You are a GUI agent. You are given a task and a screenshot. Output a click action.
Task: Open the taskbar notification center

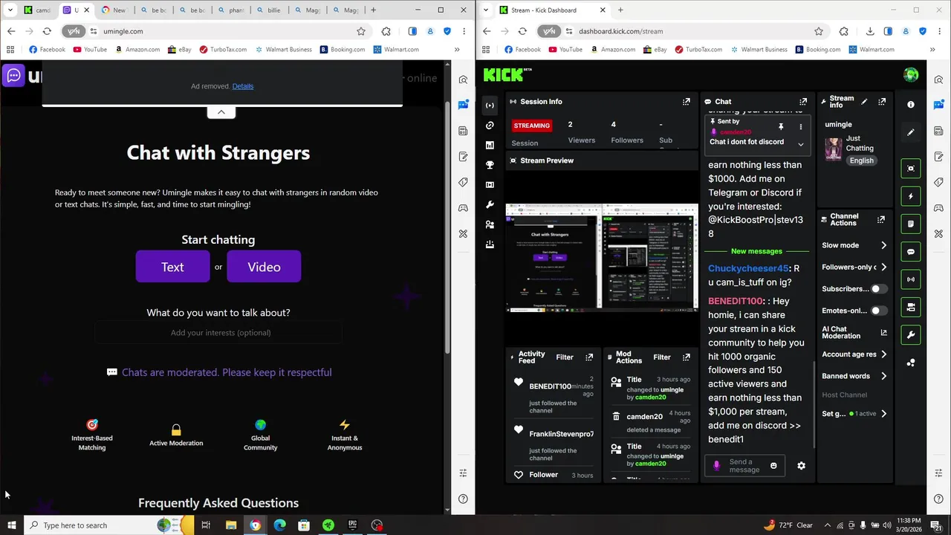click(935, 525)
